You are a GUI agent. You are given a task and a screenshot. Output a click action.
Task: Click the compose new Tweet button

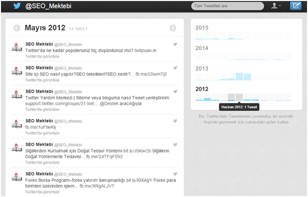296,6
